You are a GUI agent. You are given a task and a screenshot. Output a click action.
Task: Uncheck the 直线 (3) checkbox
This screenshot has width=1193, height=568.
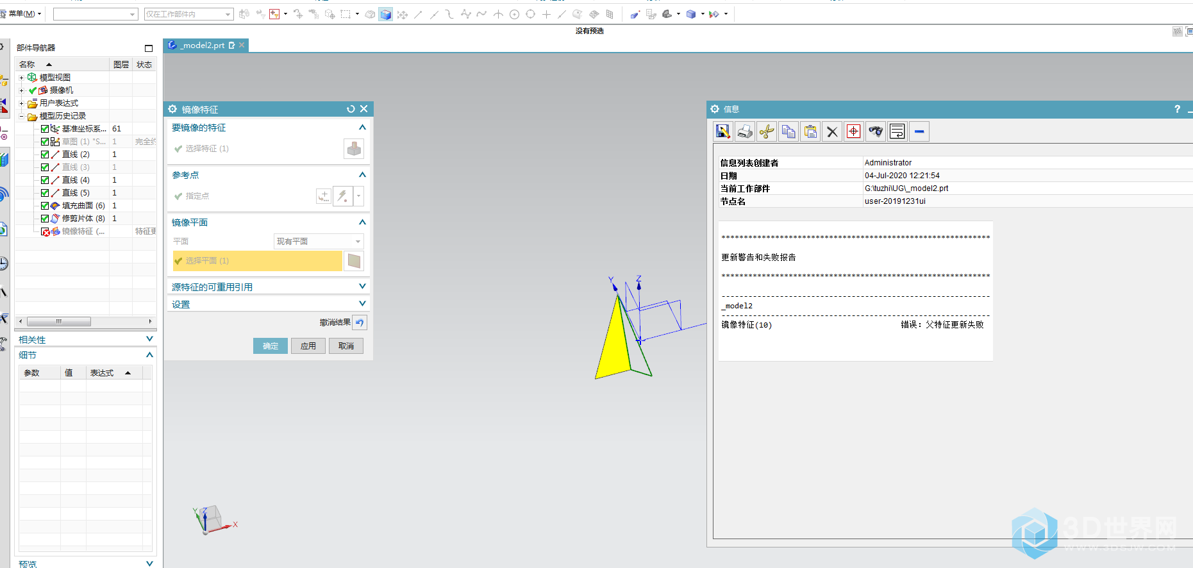[x=45, y=167]
